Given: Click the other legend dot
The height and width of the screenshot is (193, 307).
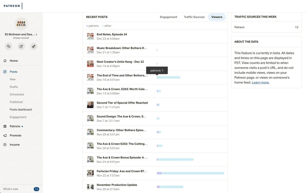Looking at the screenshot, I should (103, 26).
